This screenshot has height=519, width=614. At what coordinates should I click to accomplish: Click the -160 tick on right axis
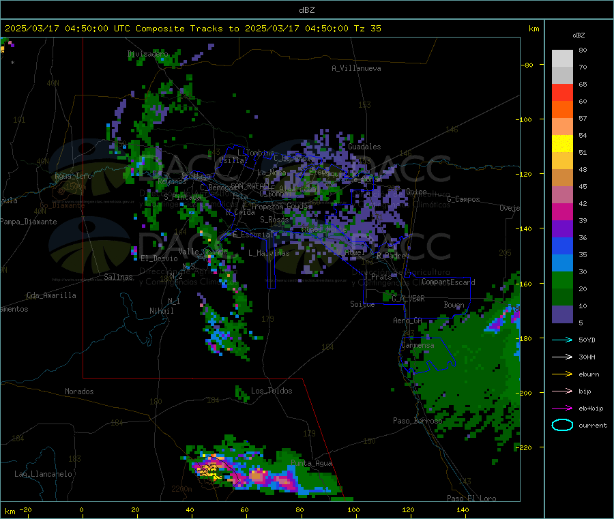click(524, 284)
